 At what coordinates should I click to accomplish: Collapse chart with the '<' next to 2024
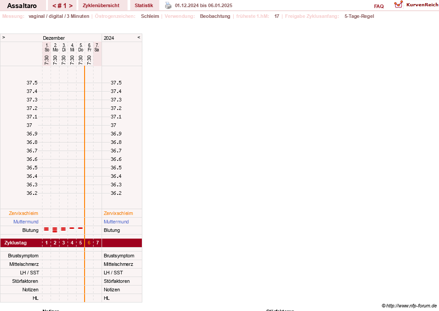click(x=139, y=37)
